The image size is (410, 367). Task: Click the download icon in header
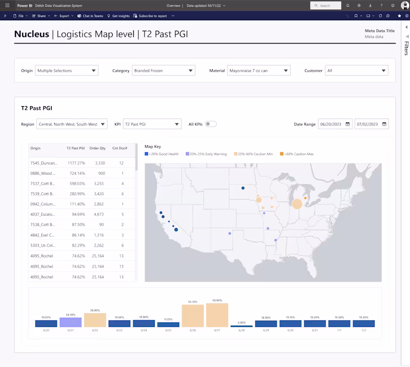click(370, 6)
